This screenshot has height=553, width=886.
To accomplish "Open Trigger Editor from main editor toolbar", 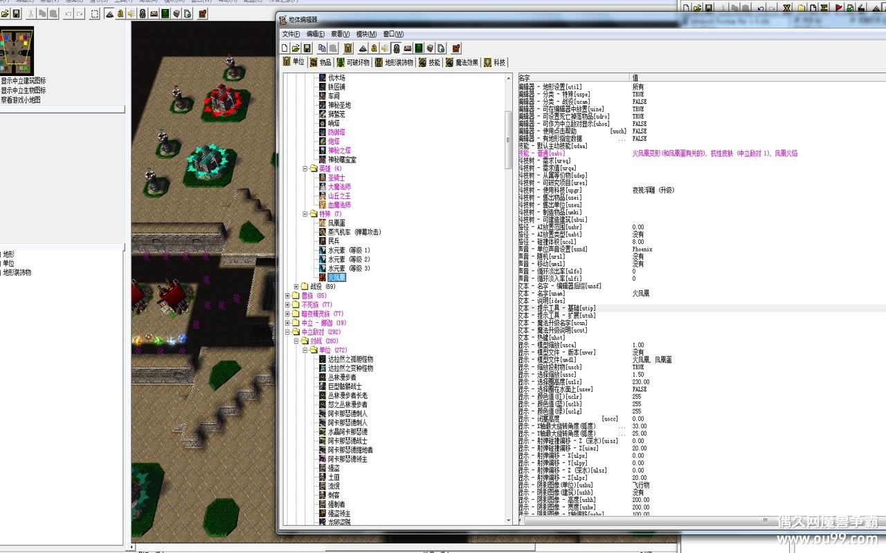I will [120, 14].
